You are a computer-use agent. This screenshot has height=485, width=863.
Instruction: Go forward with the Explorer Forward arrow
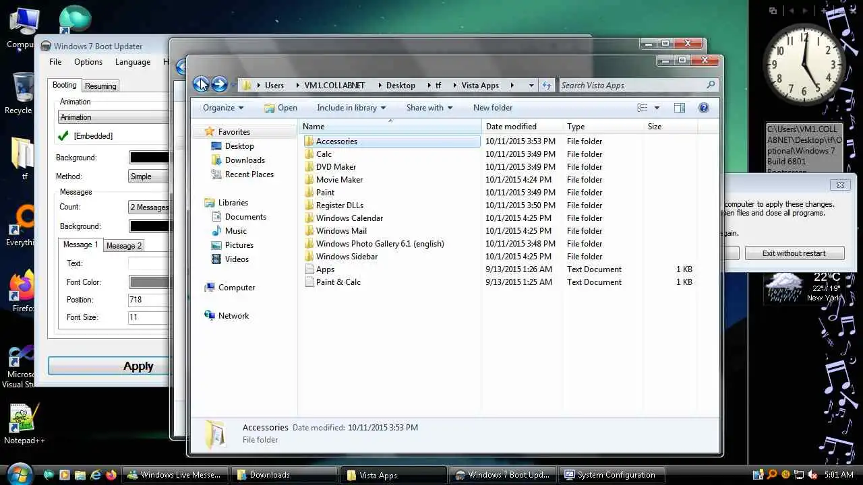tap(219, 84)
